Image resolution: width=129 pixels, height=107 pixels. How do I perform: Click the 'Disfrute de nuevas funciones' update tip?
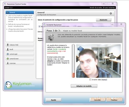[19, 25]
